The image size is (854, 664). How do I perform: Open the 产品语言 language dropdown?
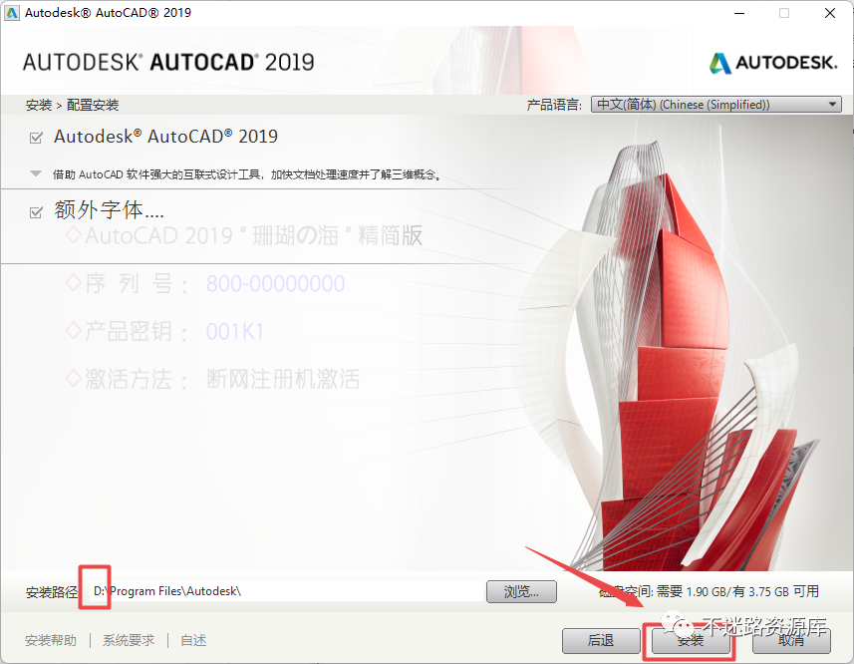pyautogui.click(x=715, y=104)
